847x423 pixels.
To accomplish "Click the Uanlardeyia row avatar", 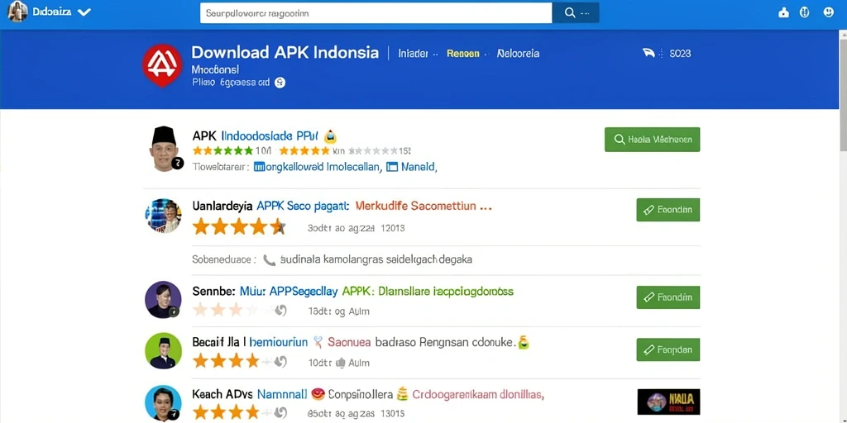I will point(163,216).
